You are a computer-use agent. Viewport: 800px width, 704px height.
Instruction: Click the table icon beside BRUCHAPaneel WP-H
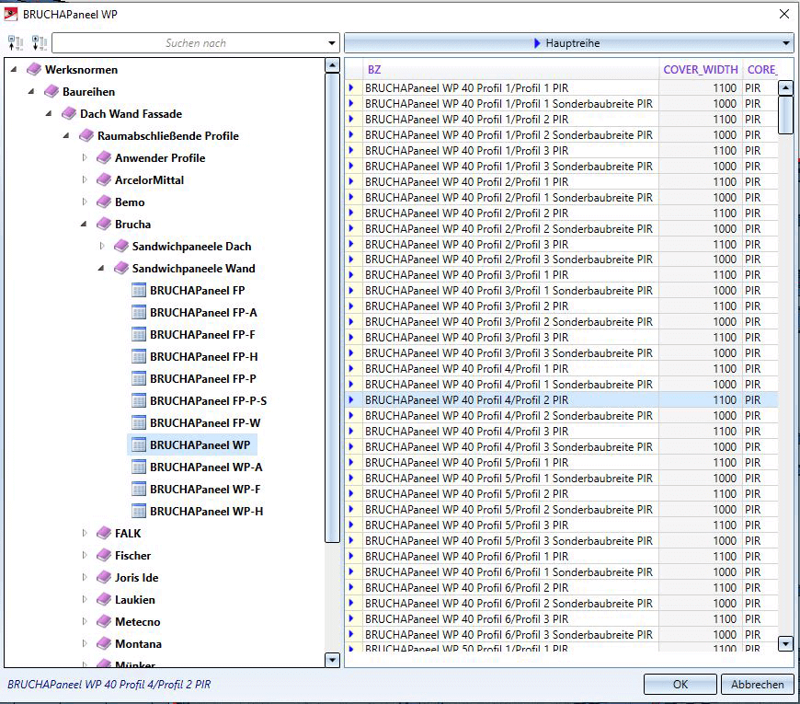pos(139,511)
